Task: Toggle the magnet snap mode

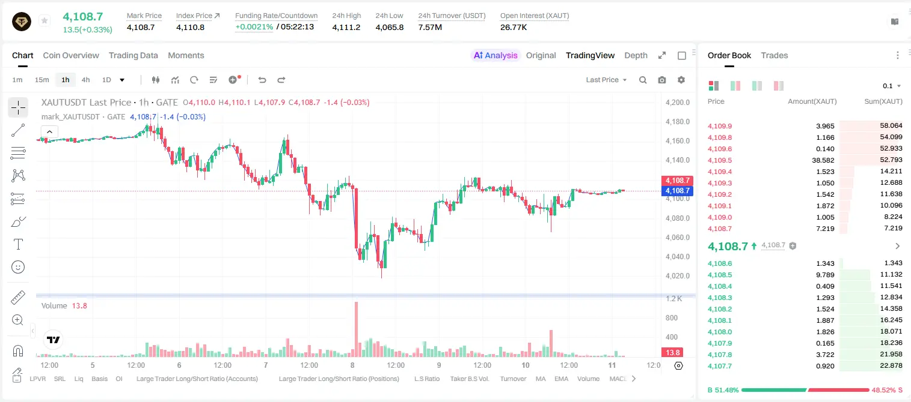Action: coord(18,351)
